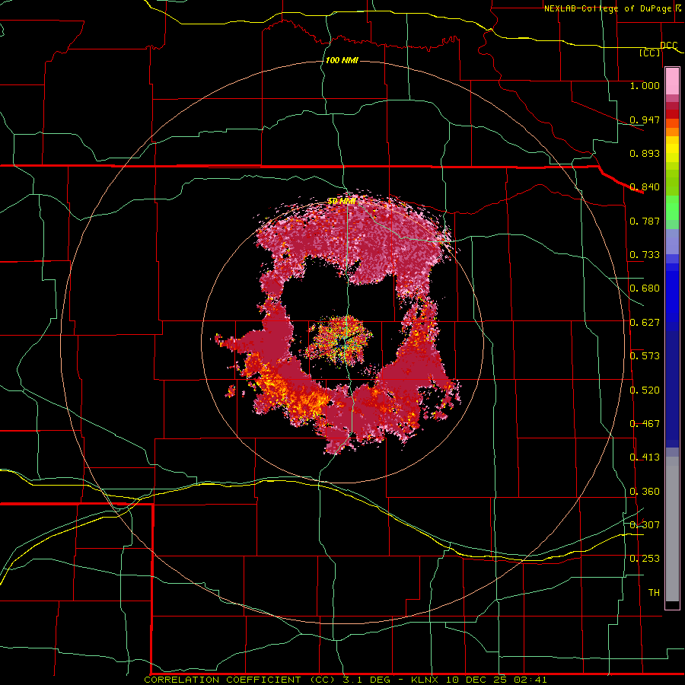Image resolution: width=685 pixels, height=685 pixels.
Task: Click the 50 NMI range ring label
Action: click(341, 202)
